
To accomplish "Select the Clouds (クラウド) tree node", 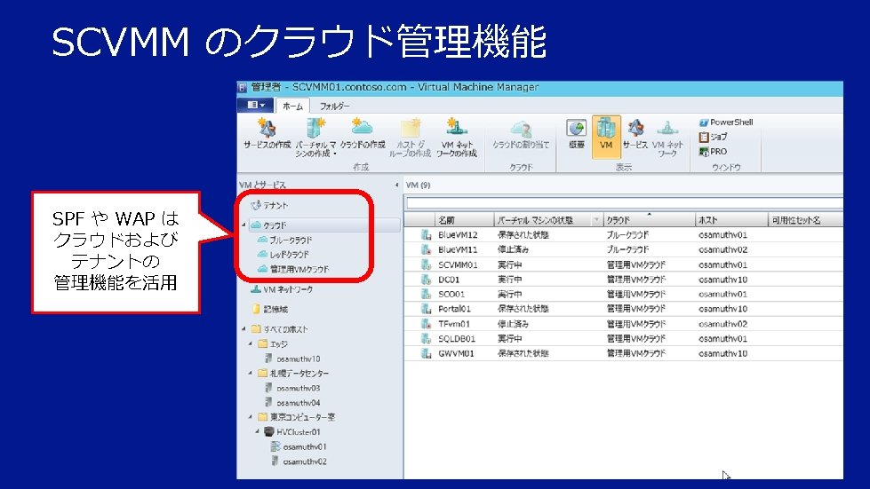I will pos(268,225).
